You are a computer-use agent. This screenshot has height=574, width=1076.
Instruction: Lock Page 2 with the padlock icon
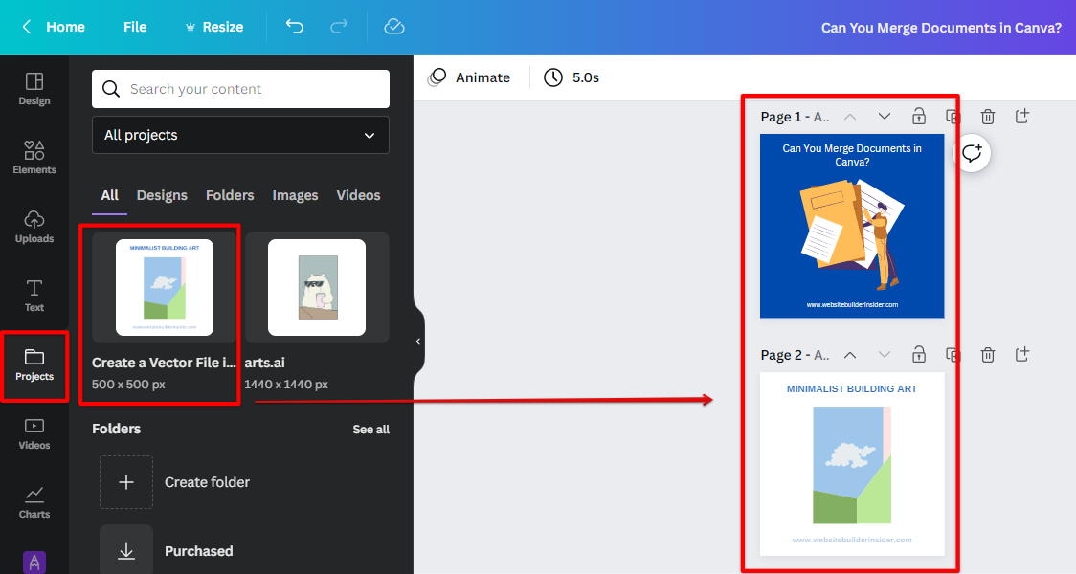[x=919, y=354]
